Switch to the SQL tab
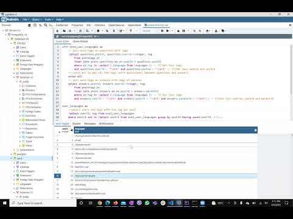 tap(89, 25)
